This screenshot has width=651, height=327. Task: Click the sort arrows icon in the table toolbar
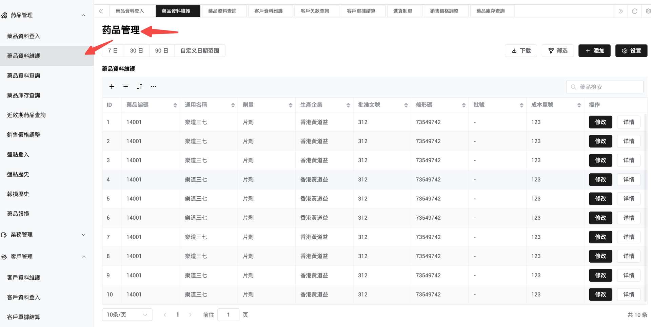pyautogui.click(x=139, y=86)
